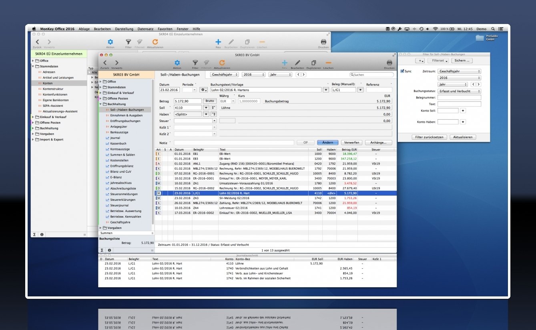Open the Datensatz menu in menu bar

click(x=145, y=29)
